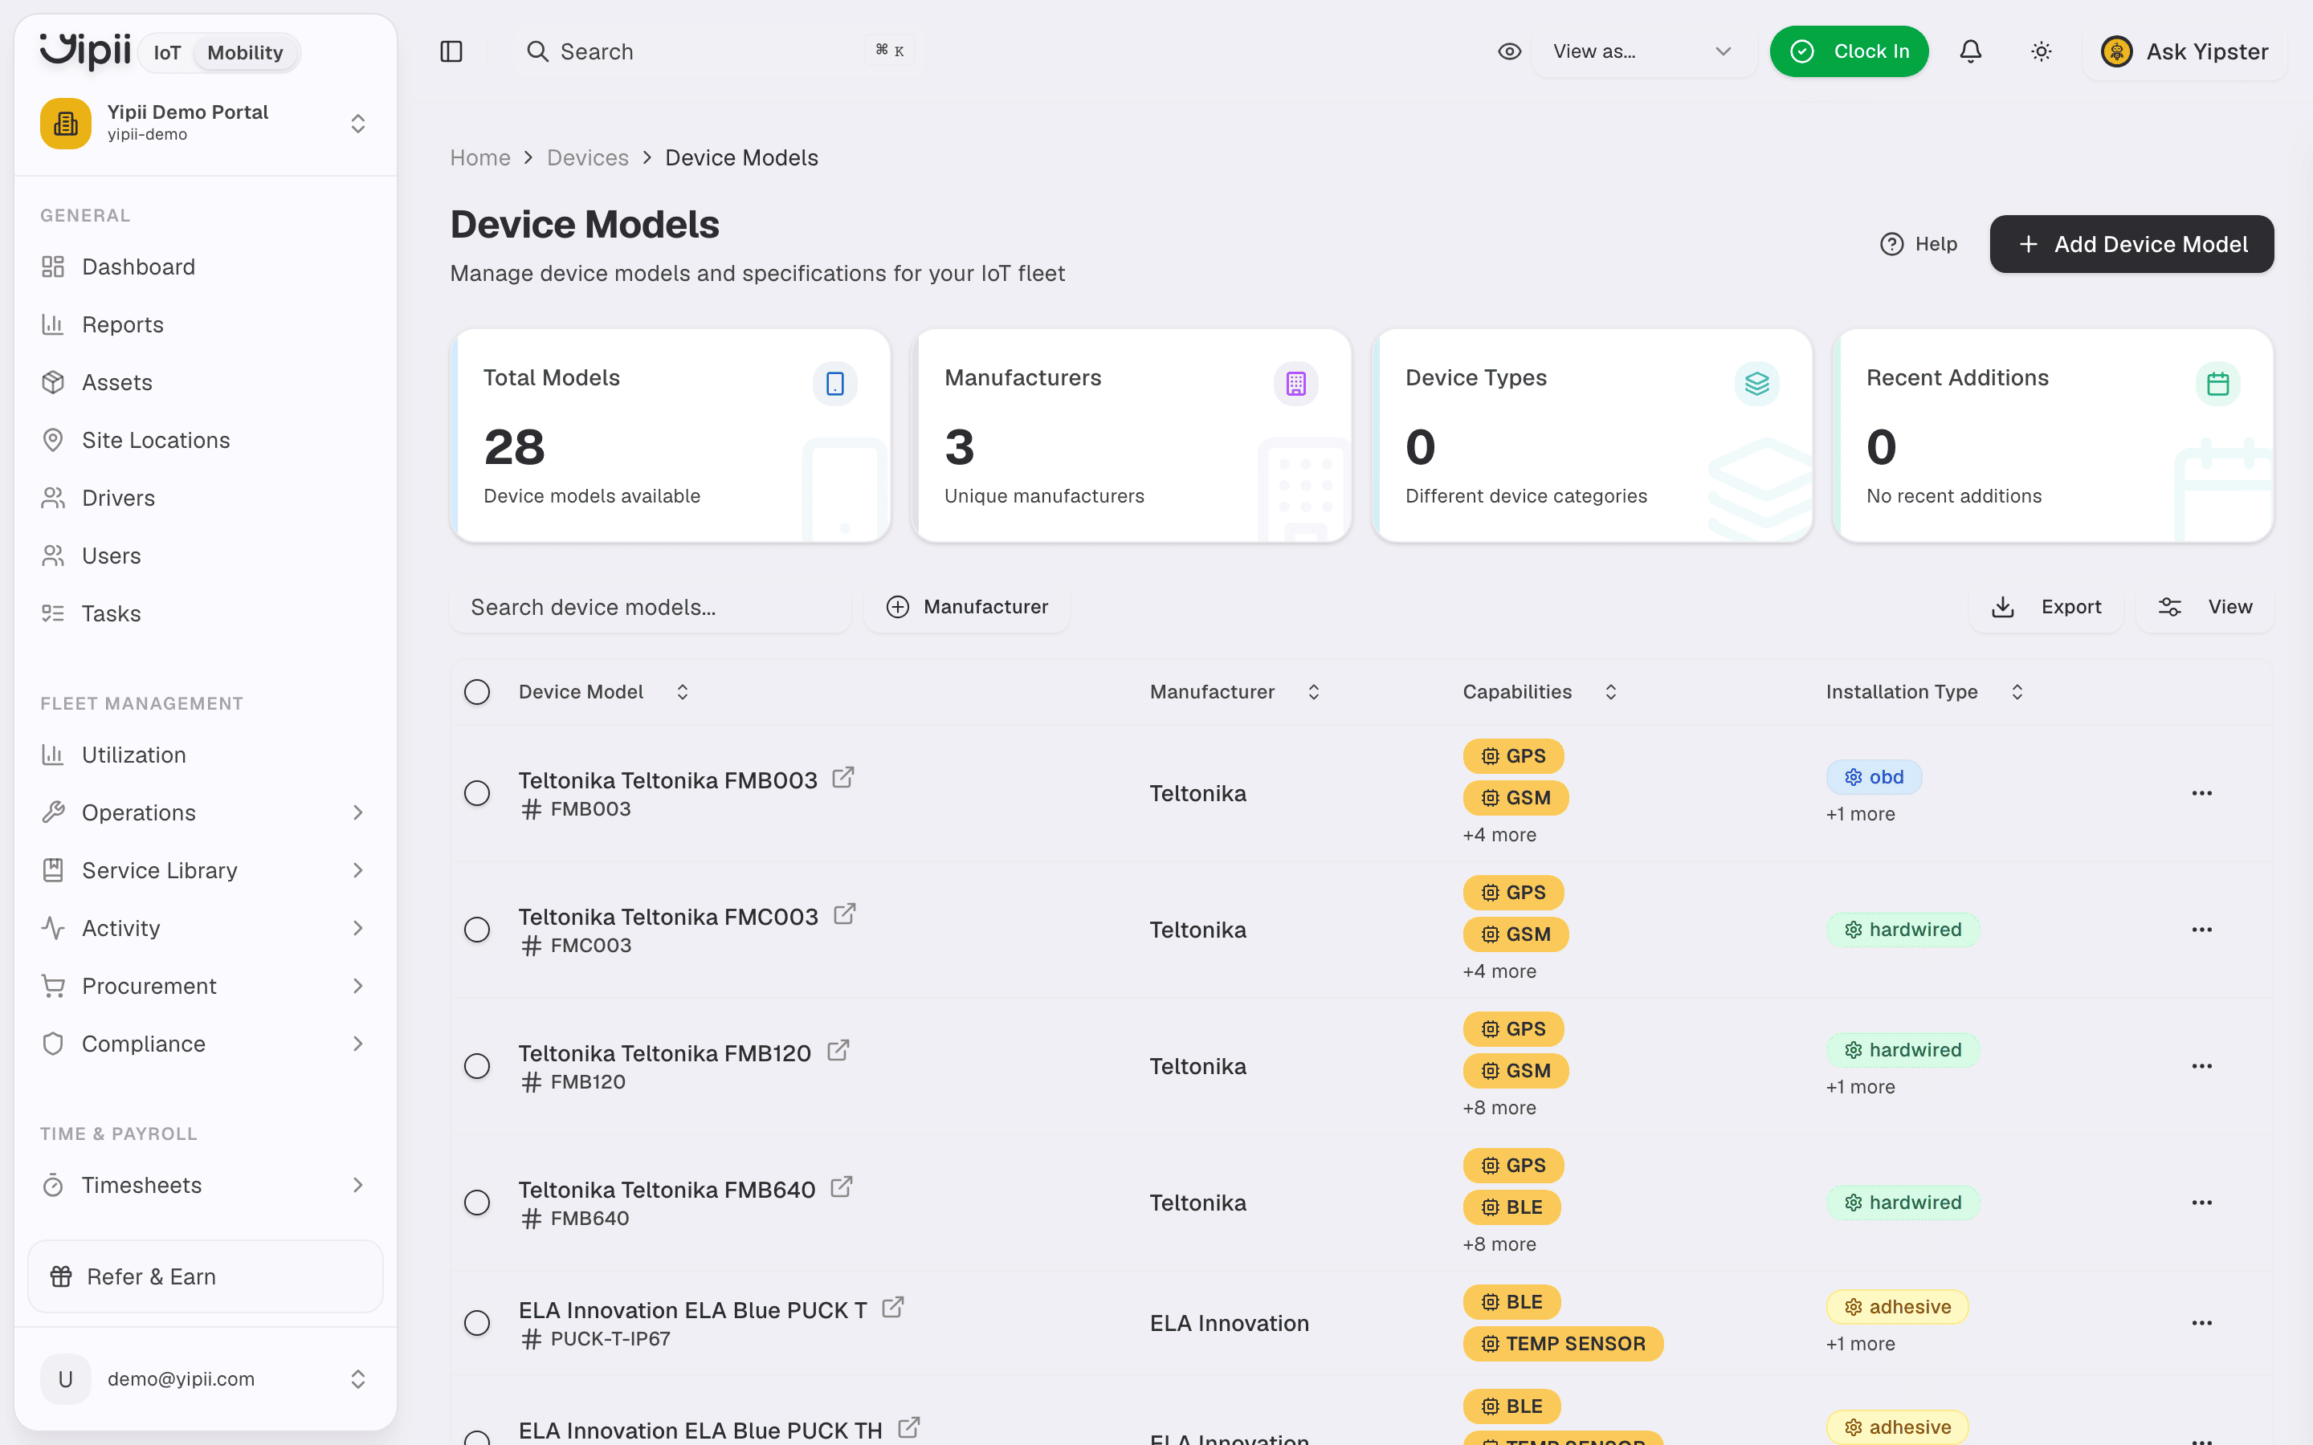Click the global Search box

(x=720, y=51)
